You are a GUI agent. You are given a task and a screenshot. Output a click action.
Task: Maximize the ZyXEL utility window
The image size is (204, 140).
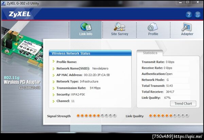(187, 2)
